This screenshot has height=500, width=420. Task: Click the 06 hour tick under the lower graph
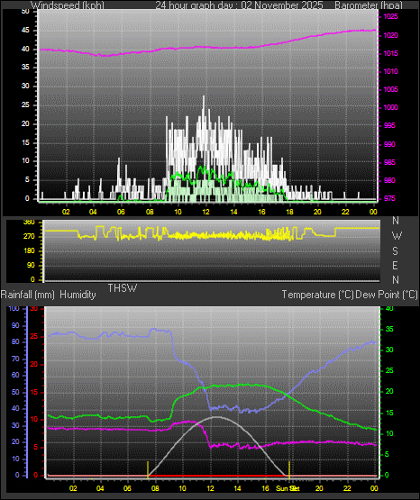point(127,488)
